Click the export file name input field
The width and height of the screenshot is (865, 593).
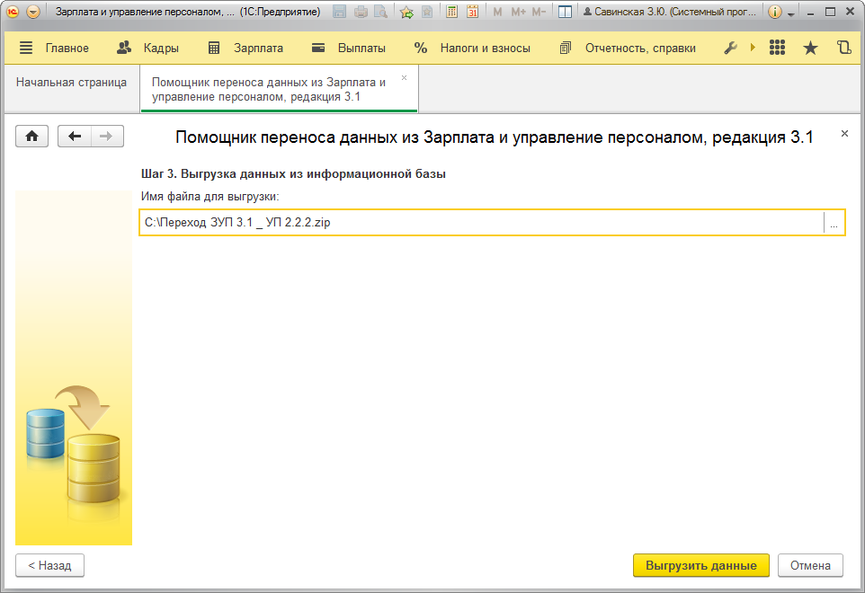(481, 223)
